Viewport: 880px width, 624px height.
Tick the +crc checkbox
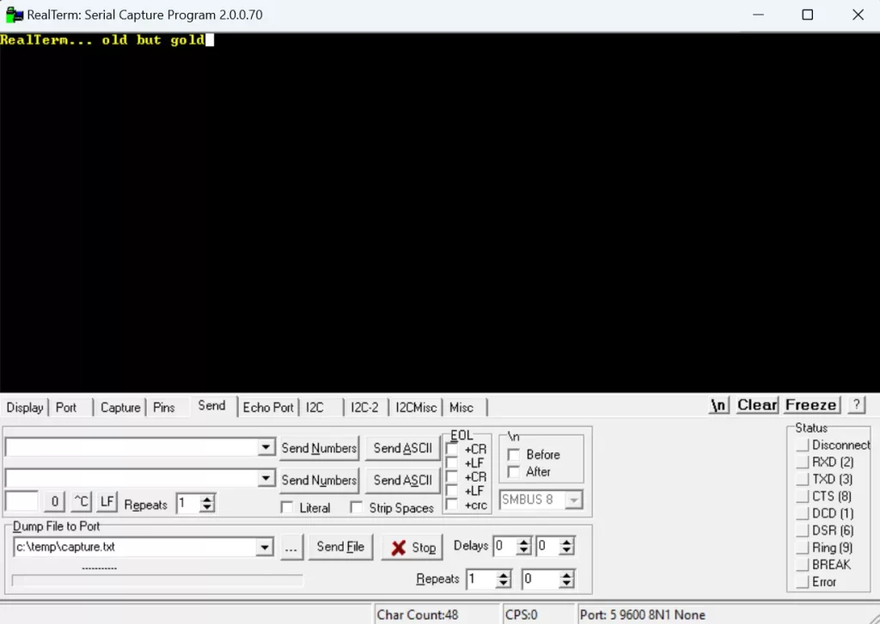point(452,506)
